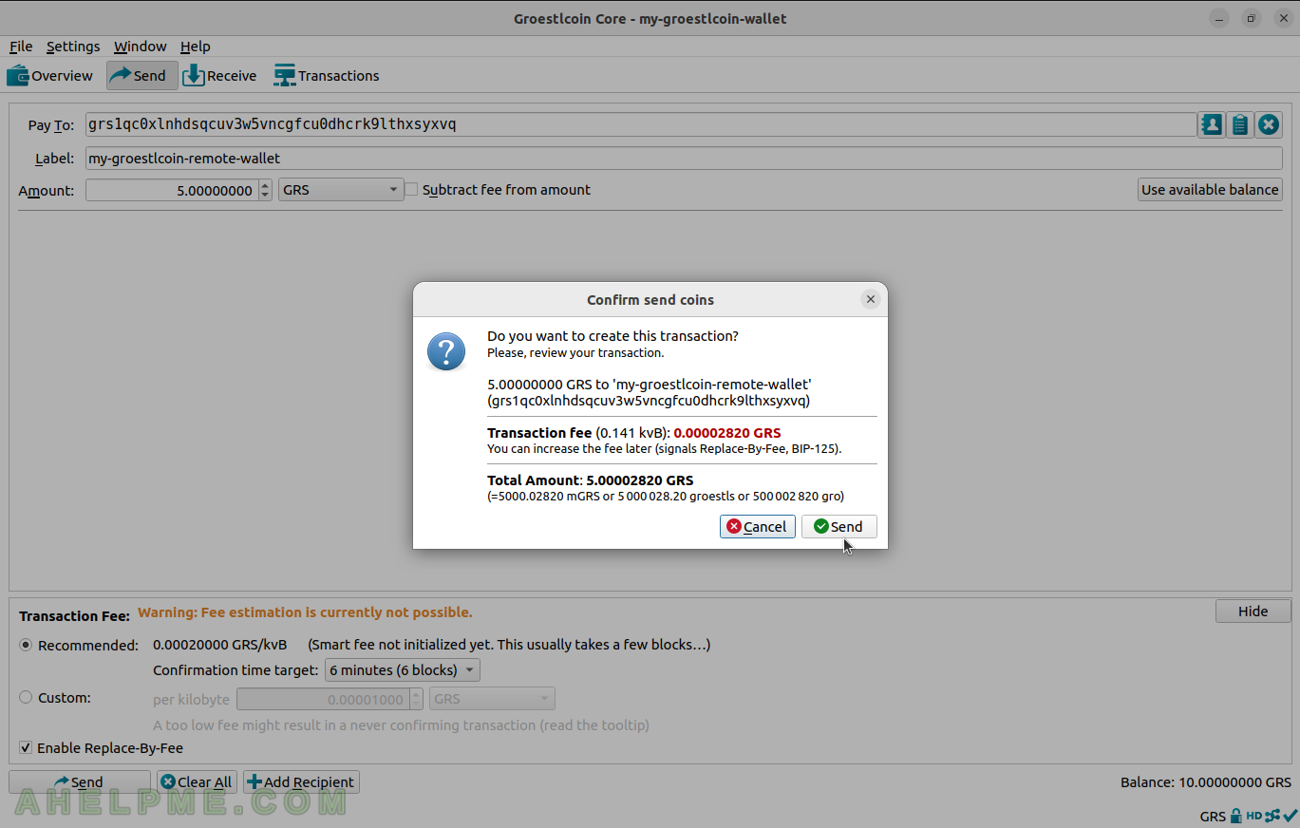Viewport: 1300px width, 828px height.
Task: Select the Recommended fee radio button
Action: 26,645
